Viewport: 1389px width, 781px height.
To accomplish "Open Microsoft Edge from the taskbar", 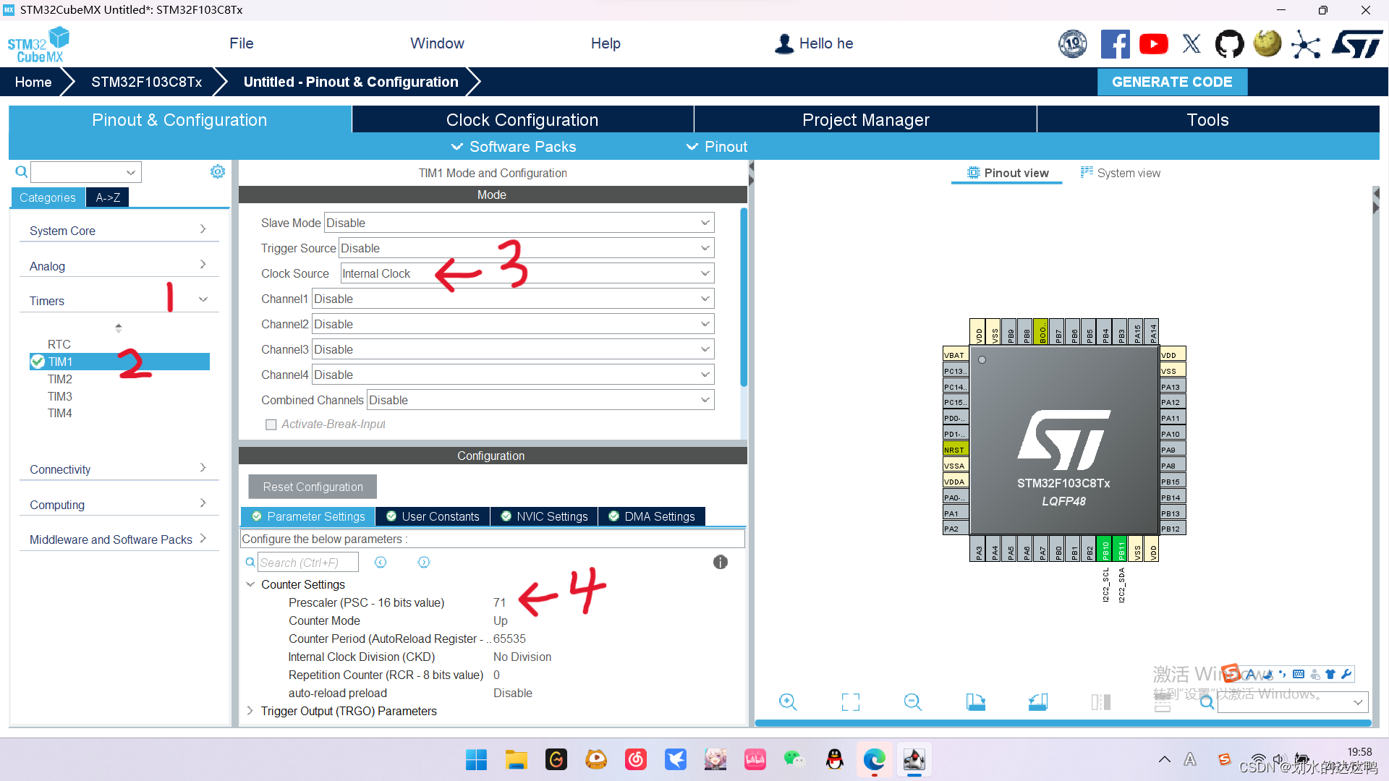I will (874, 759).
